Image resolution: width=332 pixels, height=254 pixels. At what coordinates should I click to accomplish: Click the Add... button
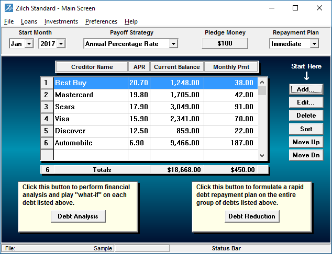coord(306,89)
